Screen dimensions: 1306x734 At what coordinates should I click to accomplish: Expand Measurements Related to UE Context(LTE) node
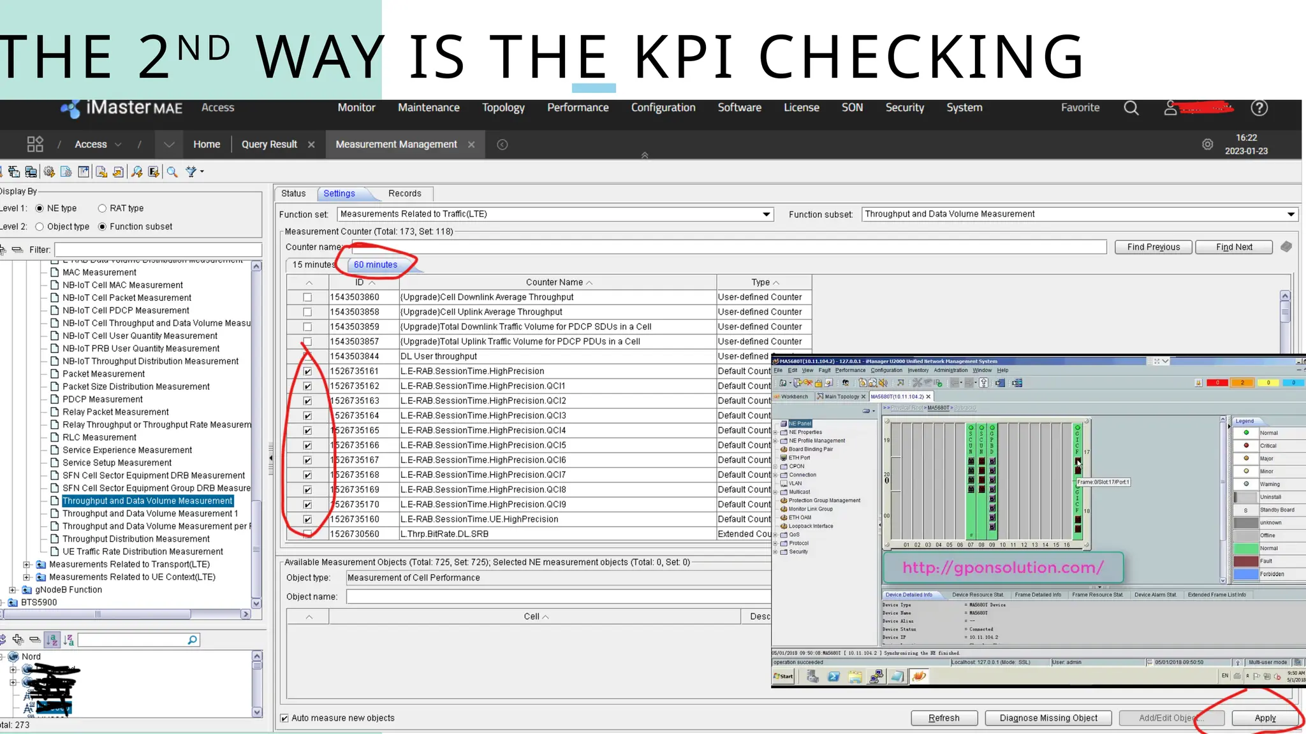point(27,577)
